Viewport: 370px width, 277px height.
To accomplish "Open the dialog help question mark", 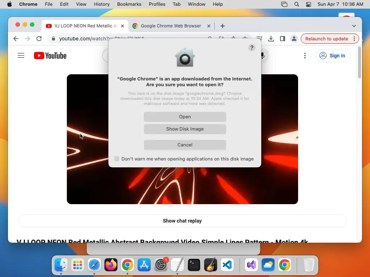I will (252, 48).
